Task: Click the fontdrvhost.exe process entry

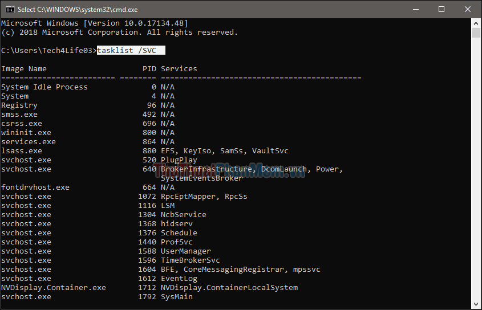Action: point(35,187)
